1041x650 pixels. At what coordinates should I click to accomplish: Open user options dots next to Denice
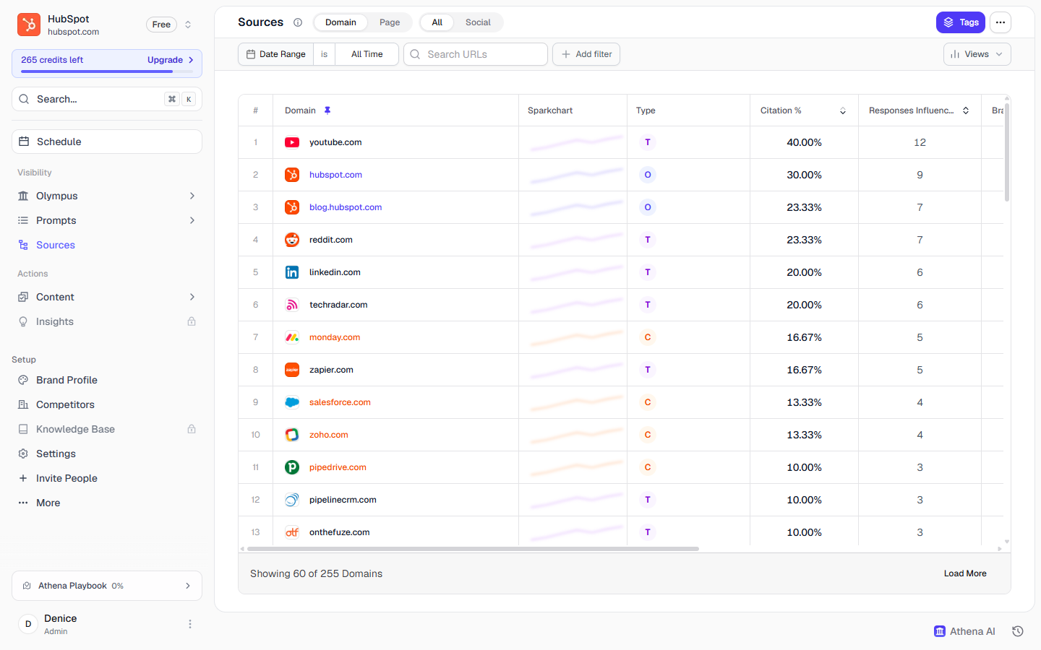click(x=190, y=624)
